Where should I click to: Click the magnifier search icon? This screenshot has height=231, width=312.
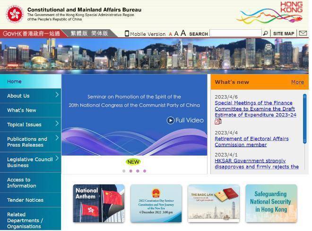266,33
